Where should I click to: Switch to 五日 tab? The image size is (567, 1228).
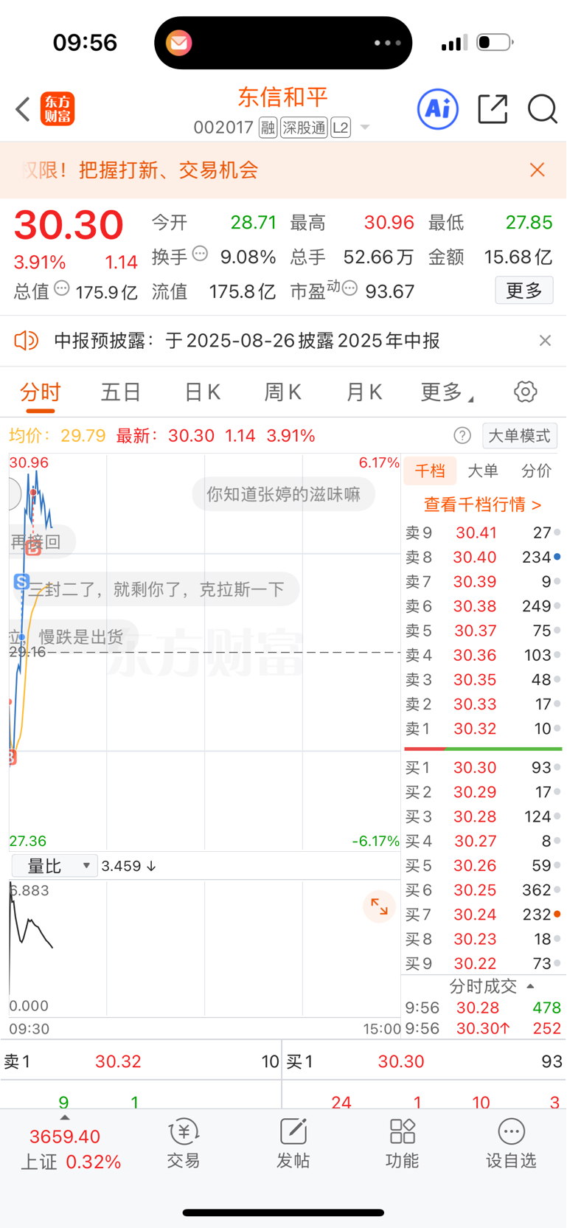click(x=121, y=392)
